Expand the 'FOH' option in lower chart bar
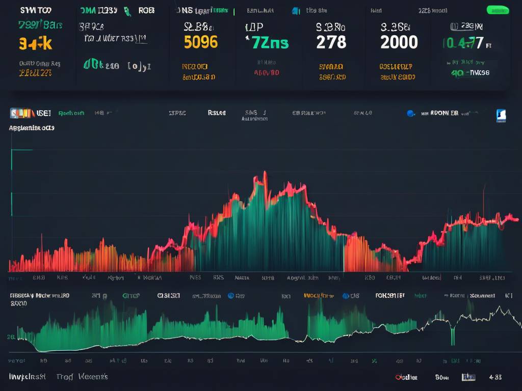The height and width of the screenshot is (391, 522). (389, 295)
